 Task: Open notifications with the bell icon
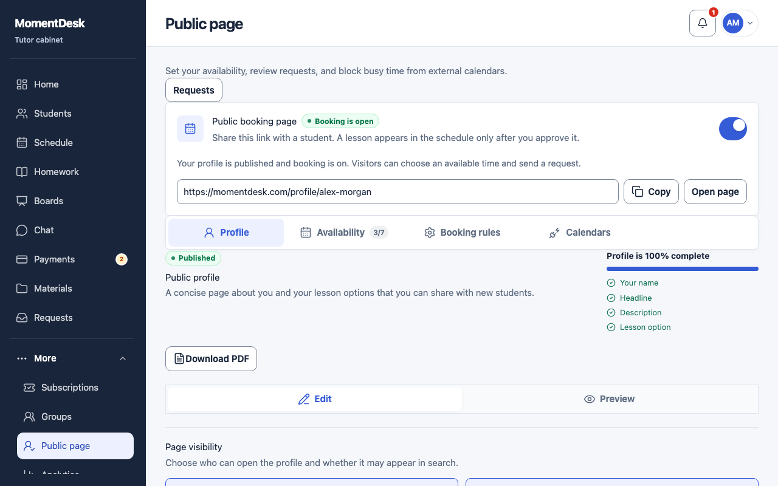click(703, 23)
